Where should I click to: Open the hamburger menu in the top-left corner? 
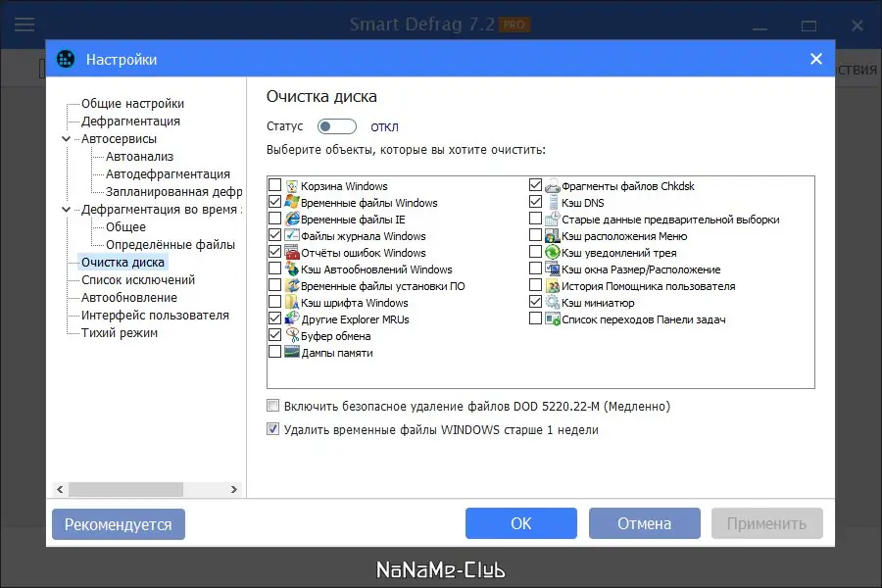click(x=24, y=24)
